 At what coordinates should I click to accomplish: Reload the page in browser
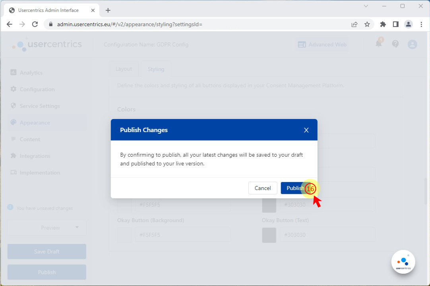click(35, 24)
